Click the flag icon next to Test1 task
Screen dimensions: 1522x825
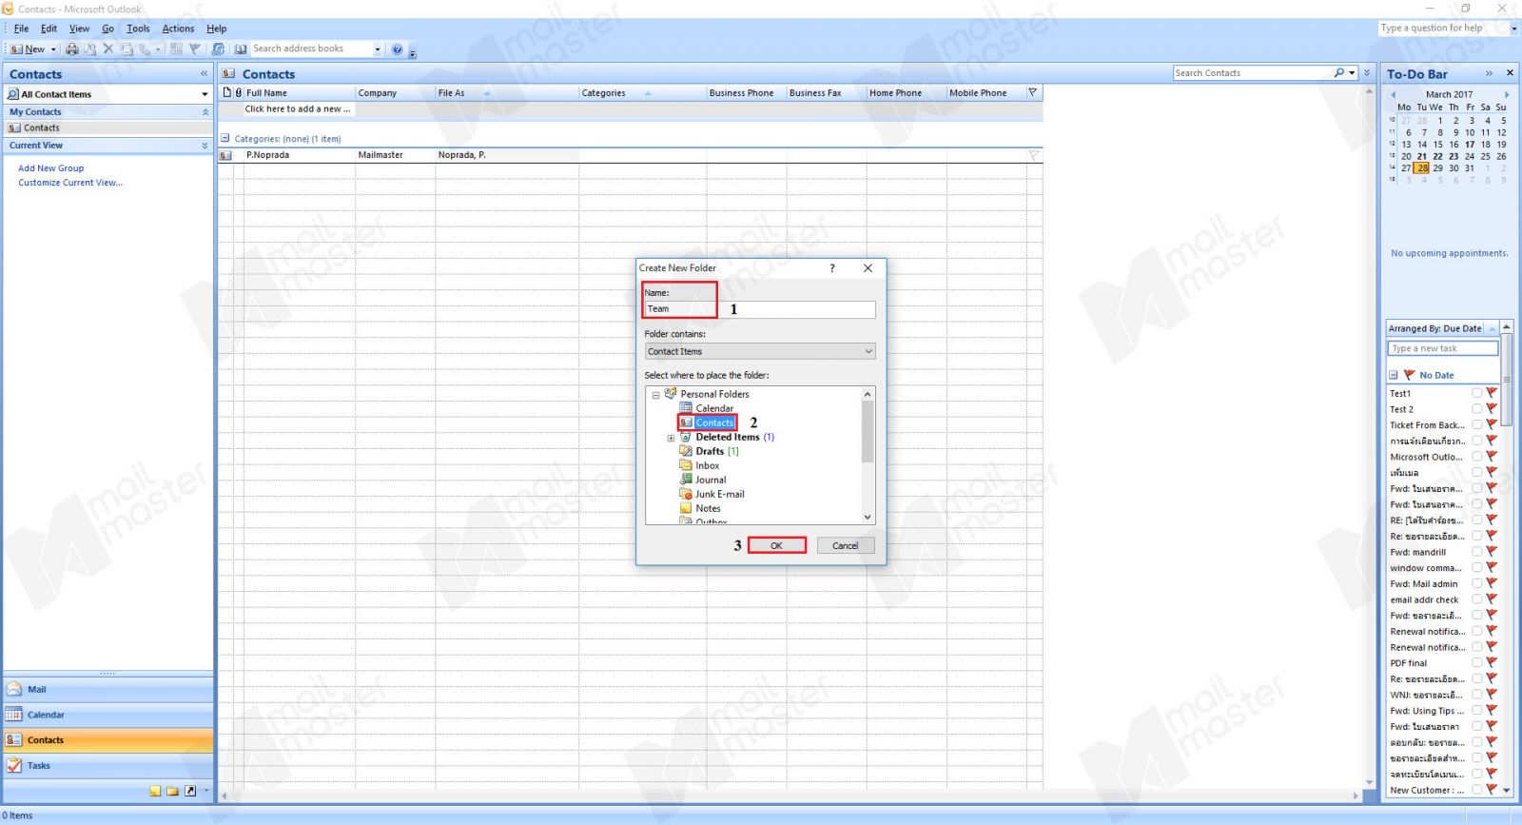point(1492,393)
